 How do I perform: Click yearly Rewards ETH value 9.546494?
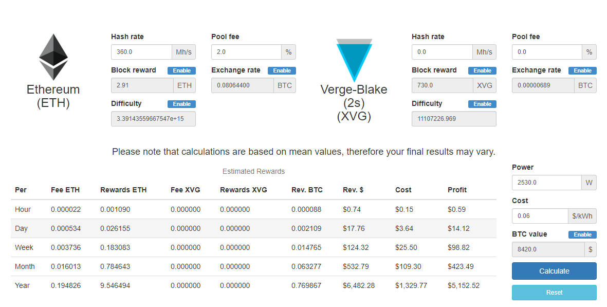(115, 286)
